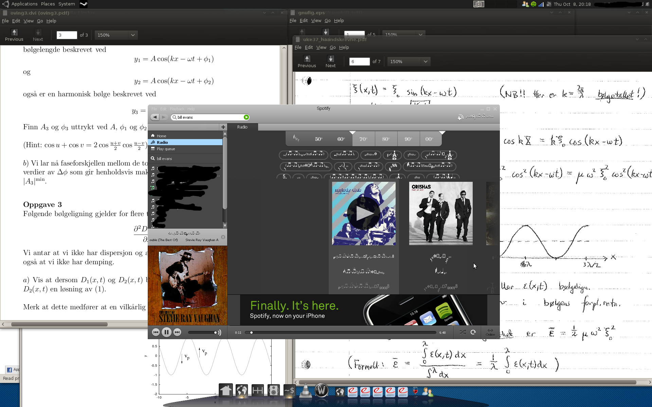This screenshot has height=407, width=652.
Task: Open home folder icon in dock
Action: point(226,391)
